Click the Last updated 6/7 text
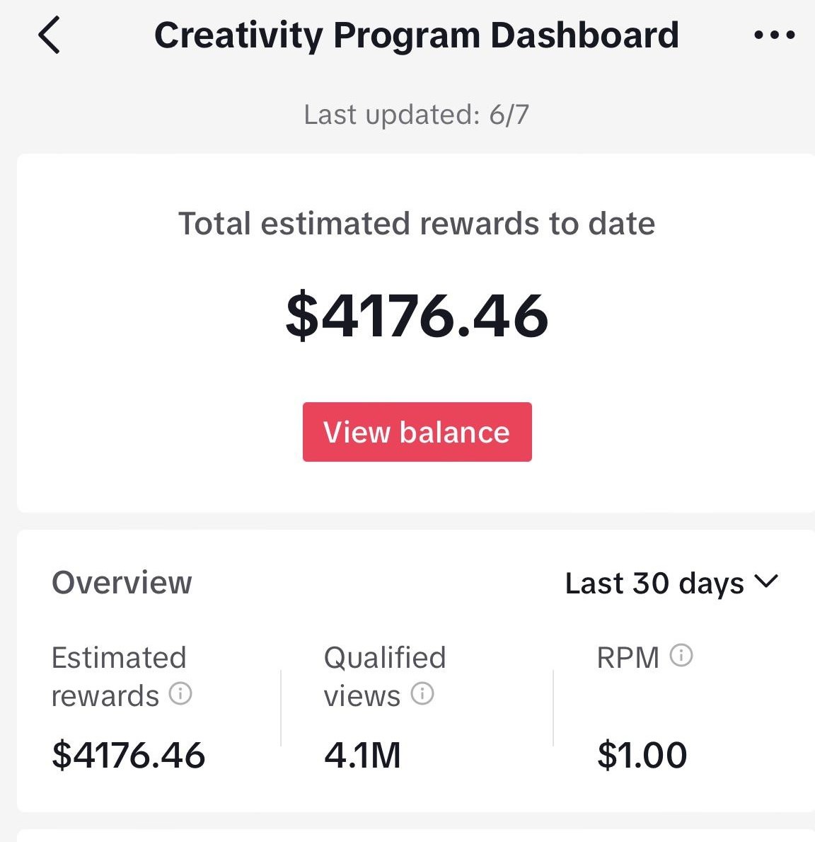 pyautogui.click(x=416, y=115)
